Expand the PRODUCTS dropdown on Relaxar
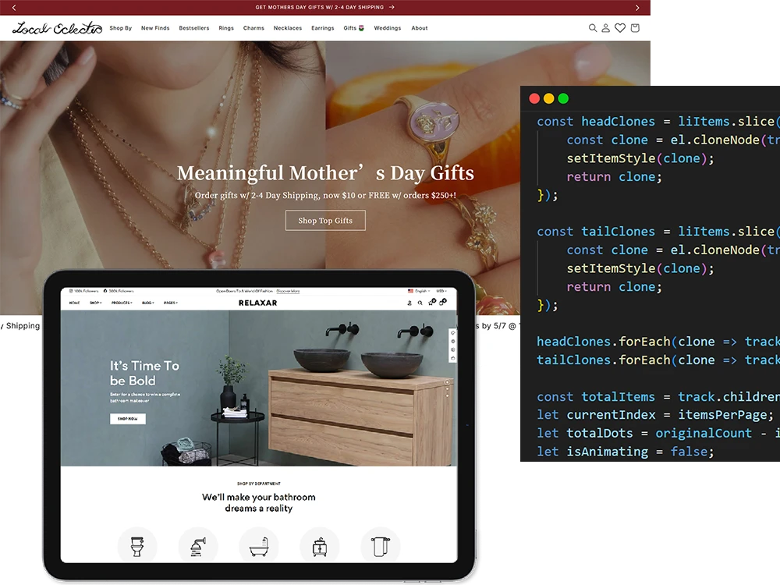The image size is (780, 585). pyautogui.click(x=122, y=303)
